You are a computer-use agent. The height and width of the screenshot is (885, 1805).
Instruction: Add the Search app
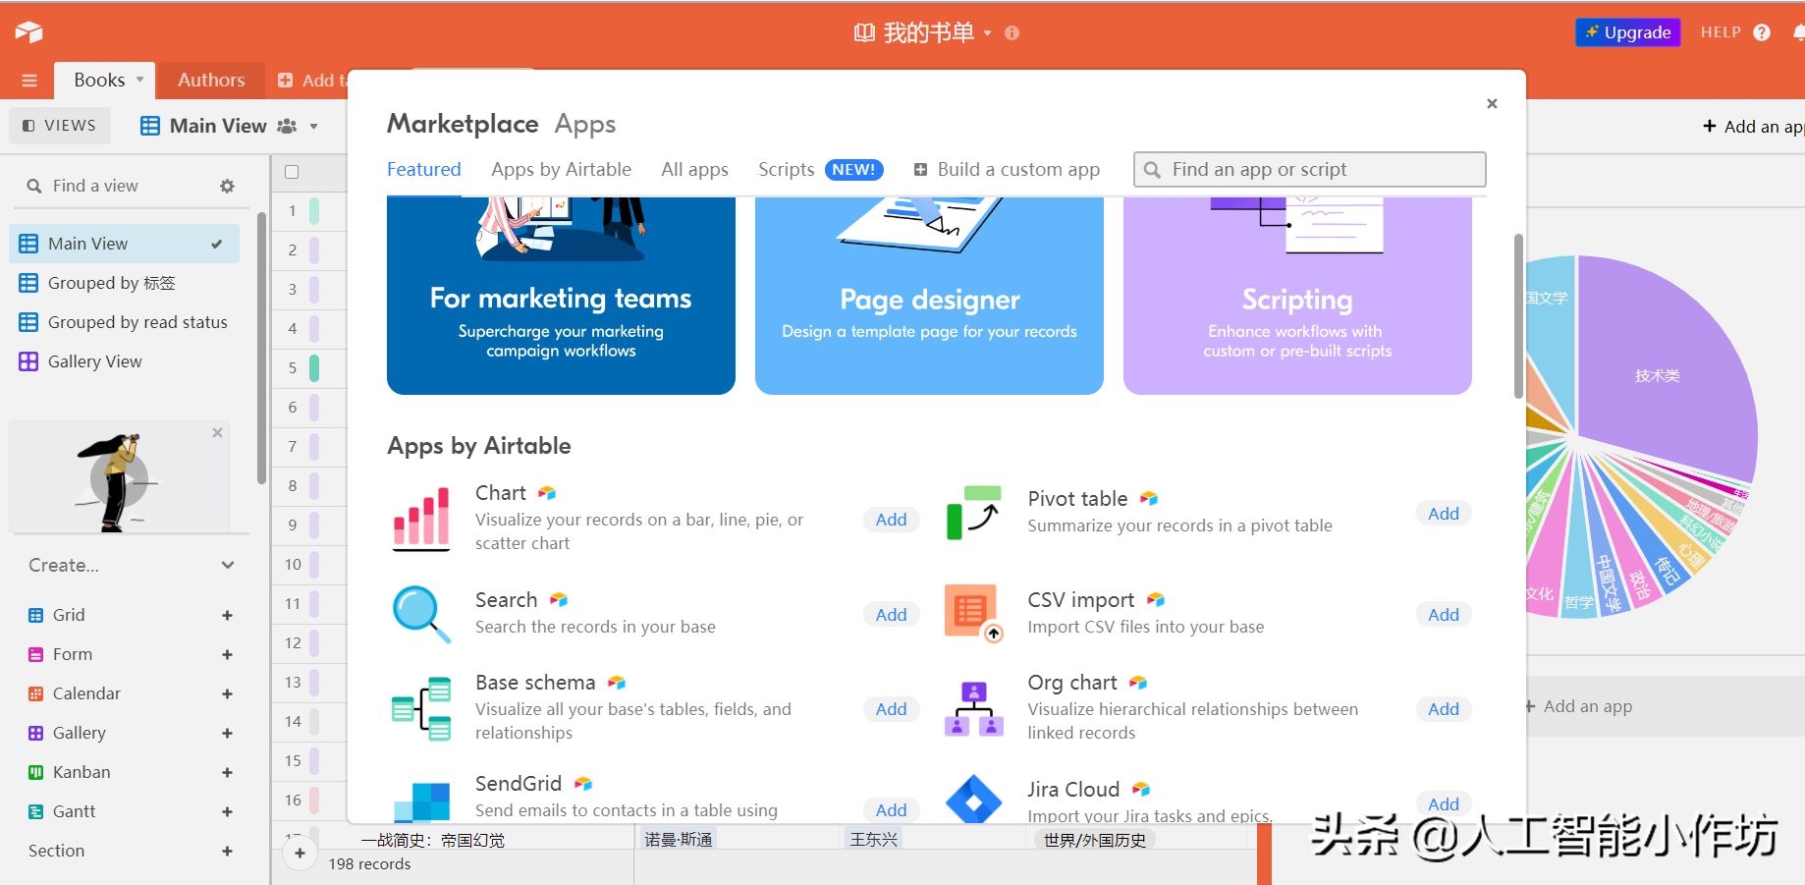(891, 615)
